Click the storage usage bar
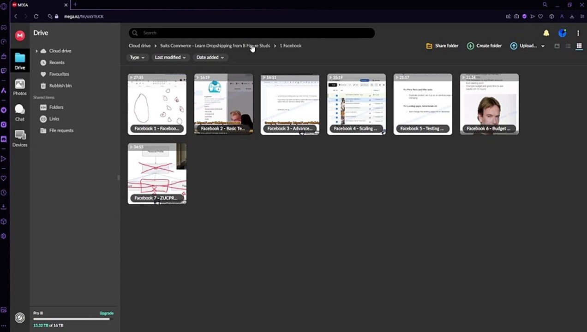Screen dimensions: 587x332 point(73,319)
